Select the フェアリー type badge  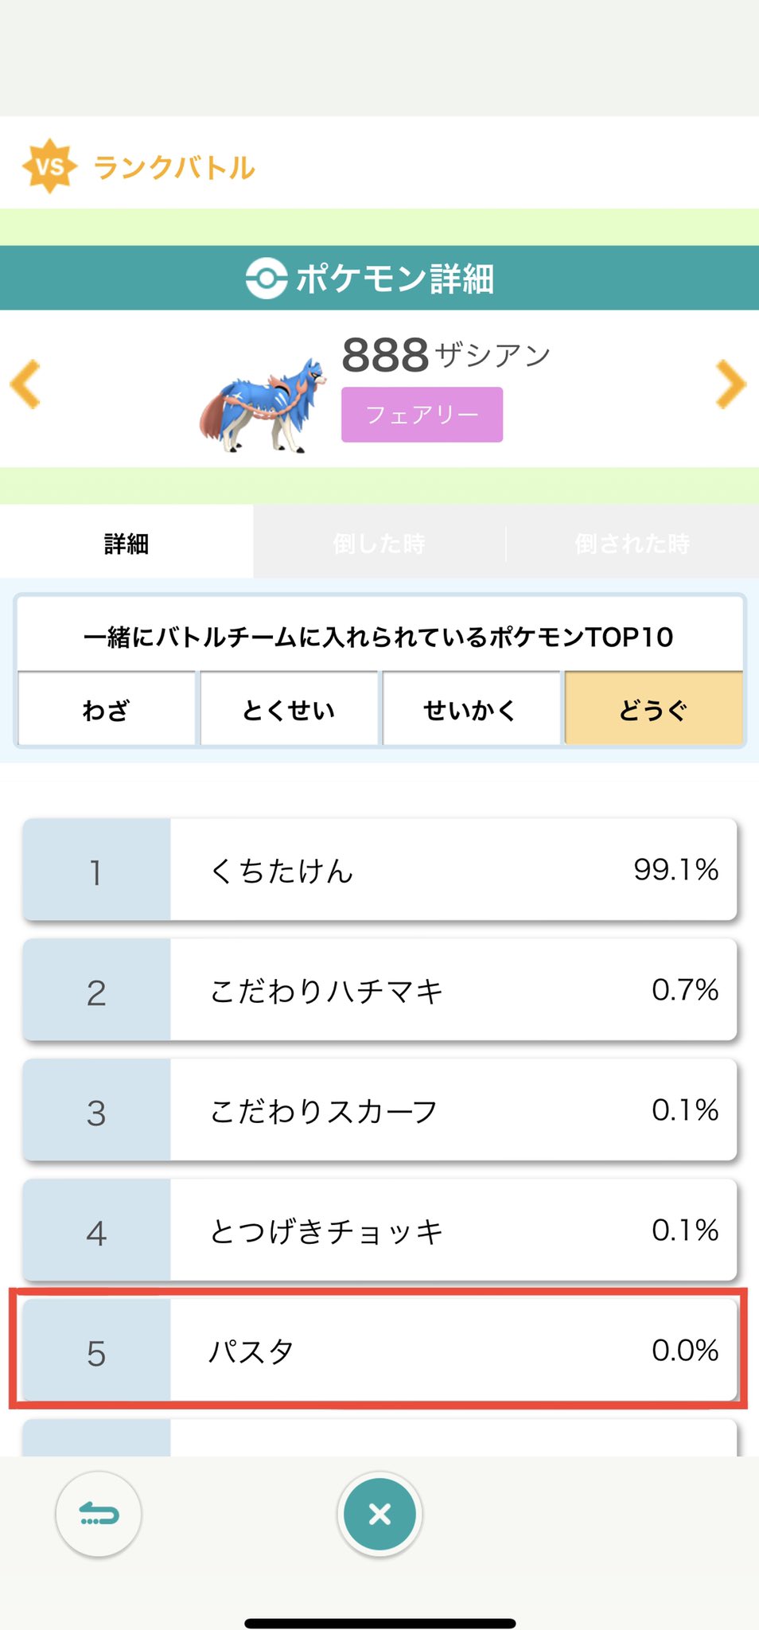point(422,415)
